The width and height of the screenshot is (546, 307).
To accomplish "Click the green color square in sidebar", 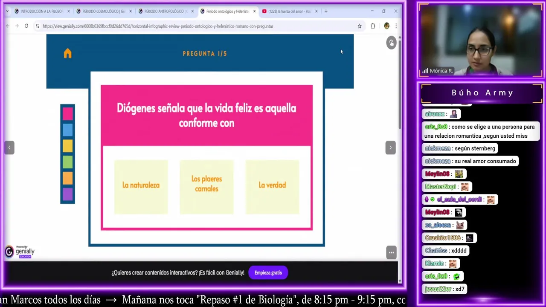I will (67, 162).
